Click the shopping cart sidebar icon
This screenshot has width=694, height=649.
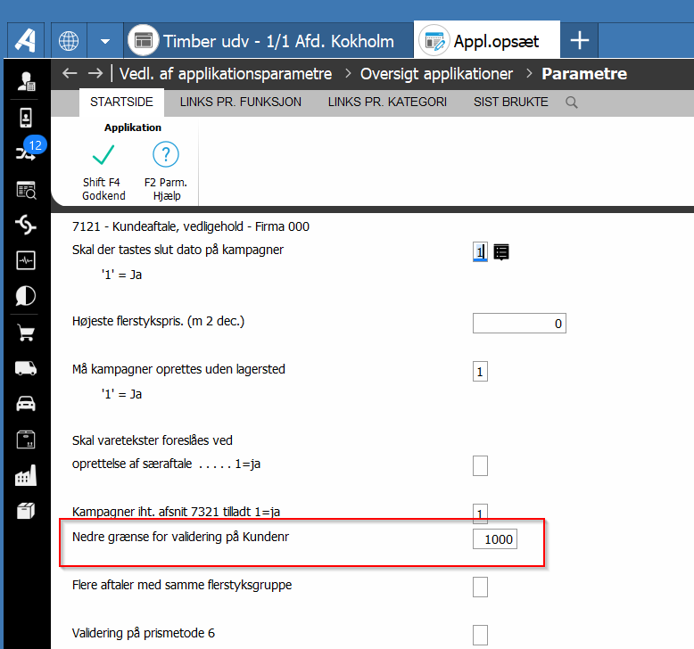(x=26, y=333)
